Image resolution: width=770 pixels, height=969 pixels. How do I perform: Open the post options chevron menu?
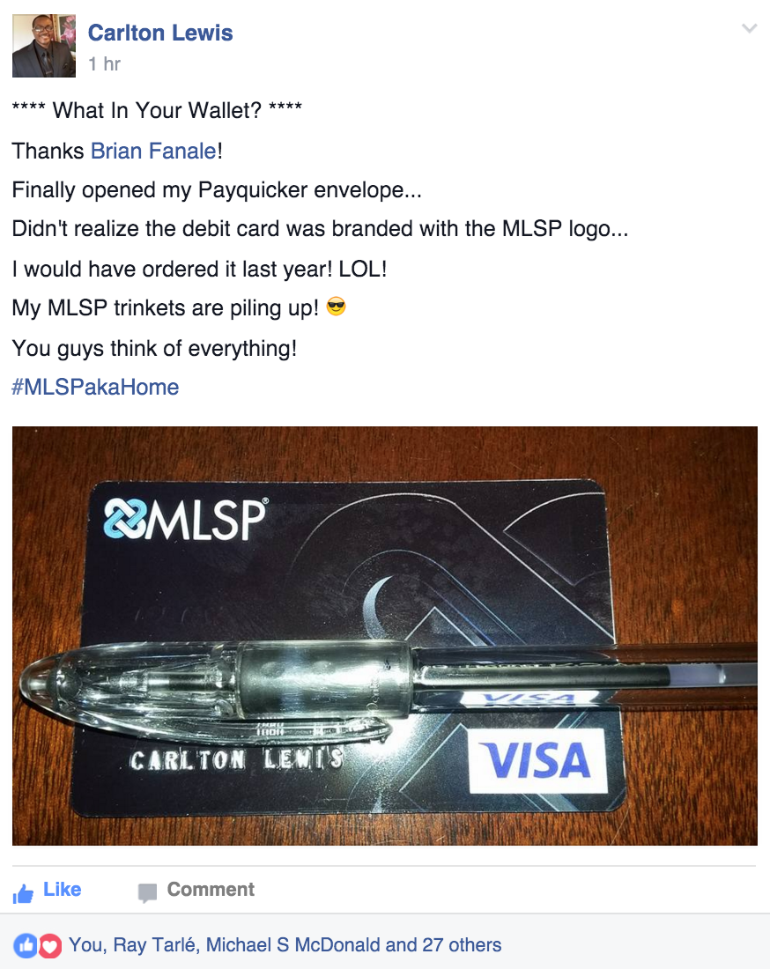(x=749, y=28)
